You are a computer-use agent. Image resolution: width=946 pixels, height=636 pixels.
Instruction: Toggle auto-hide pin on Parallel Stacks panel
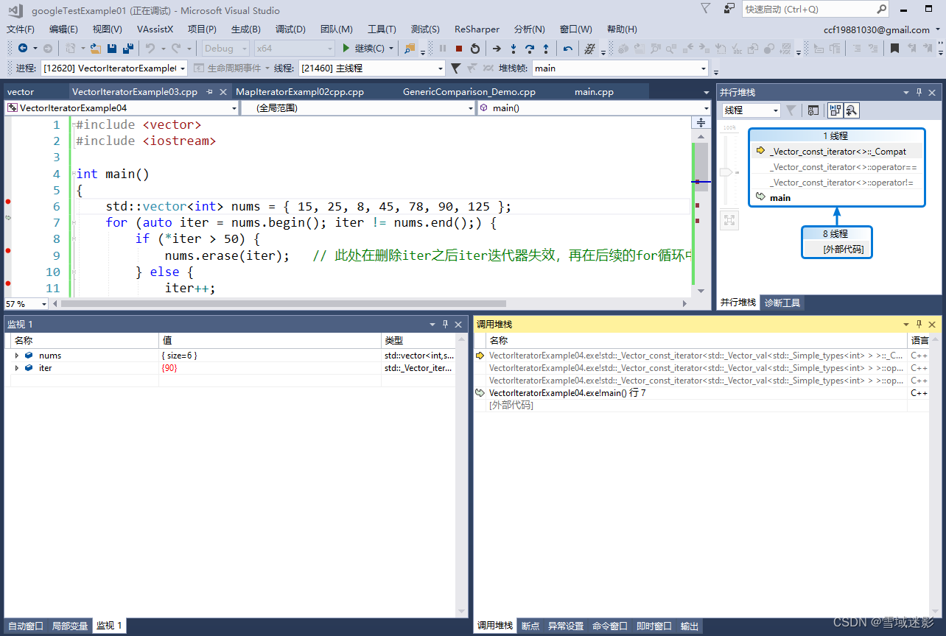tap(919, 93)
